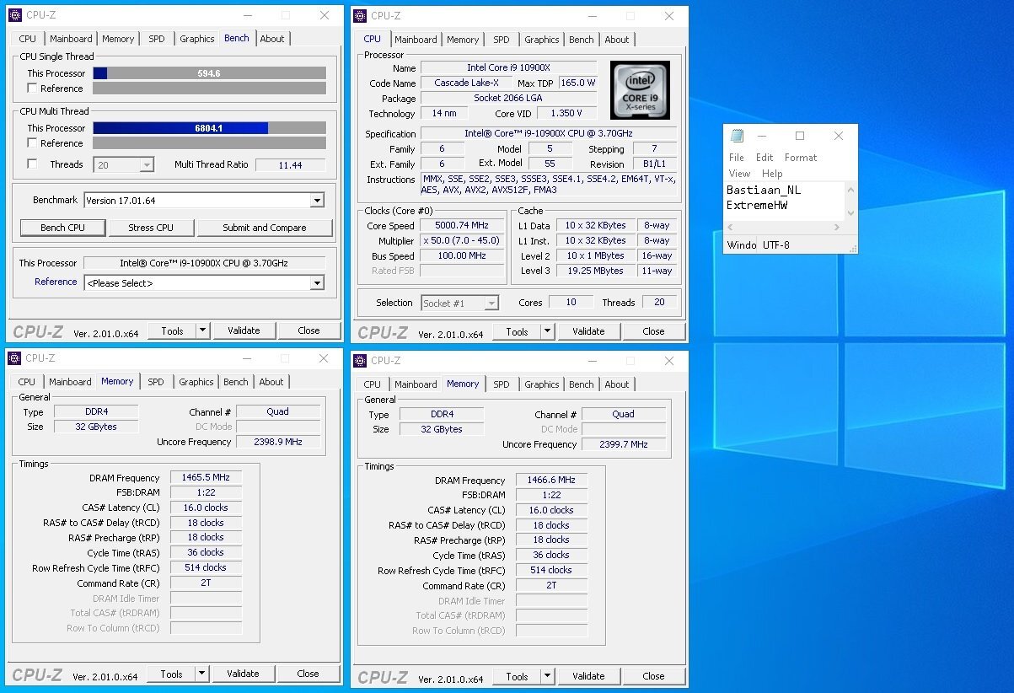Open the Format menu in Notepad
This screenshot has width=1014, height=693.
point(801,158)
